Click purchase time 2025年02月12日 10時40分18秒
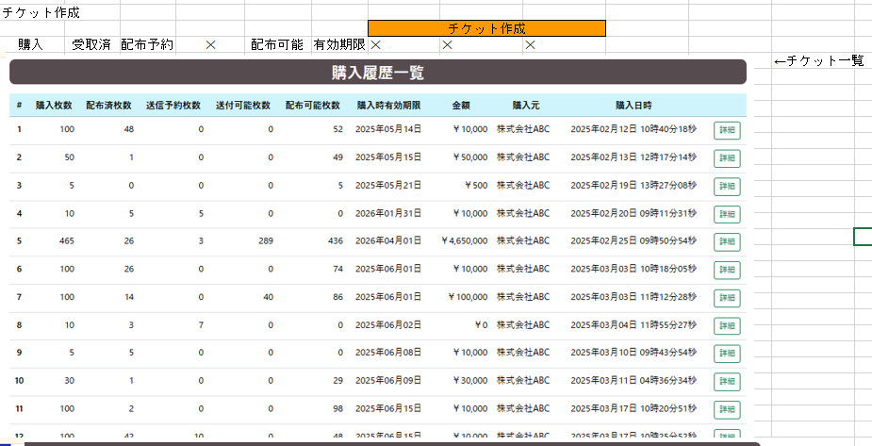The width and height of the screenshot is (872, 446). pos(633,129)
